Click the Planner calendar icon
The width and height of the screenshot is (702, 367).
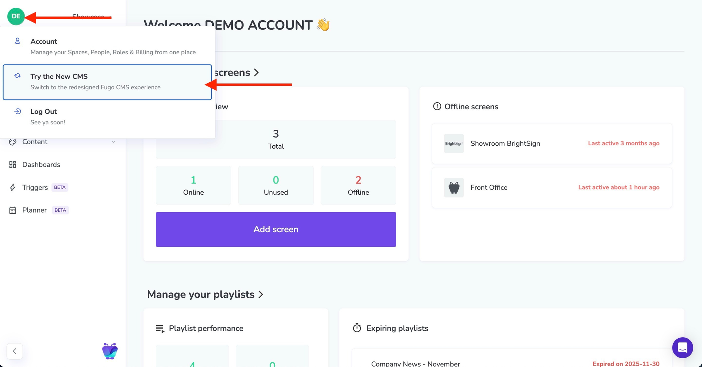point(13,210)
